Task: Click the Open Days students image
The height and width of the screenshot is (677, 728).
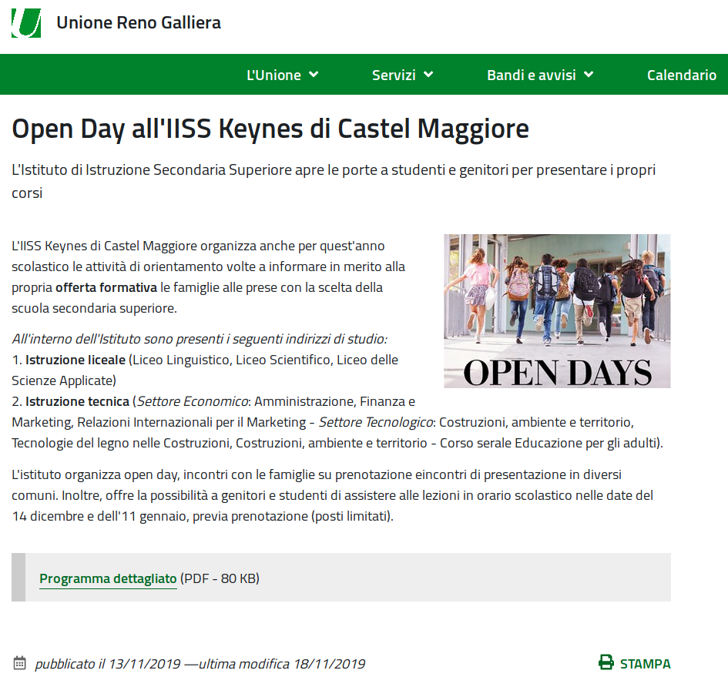Action: click(x=557, y=311)
